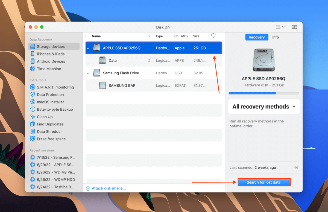This screenshot has width=328, height=212.
Task: Sort by the Size column header
Action: (196, 36)
